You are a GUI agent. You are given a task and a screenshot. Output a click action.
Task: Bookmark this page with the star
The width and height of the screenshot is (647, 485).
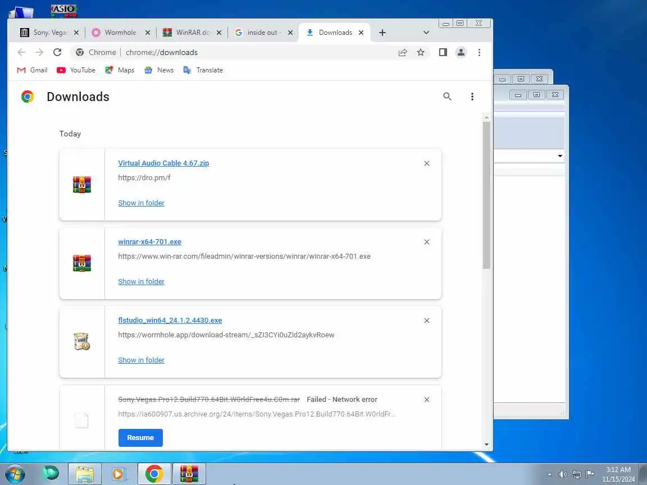click(x=421, y=52)
